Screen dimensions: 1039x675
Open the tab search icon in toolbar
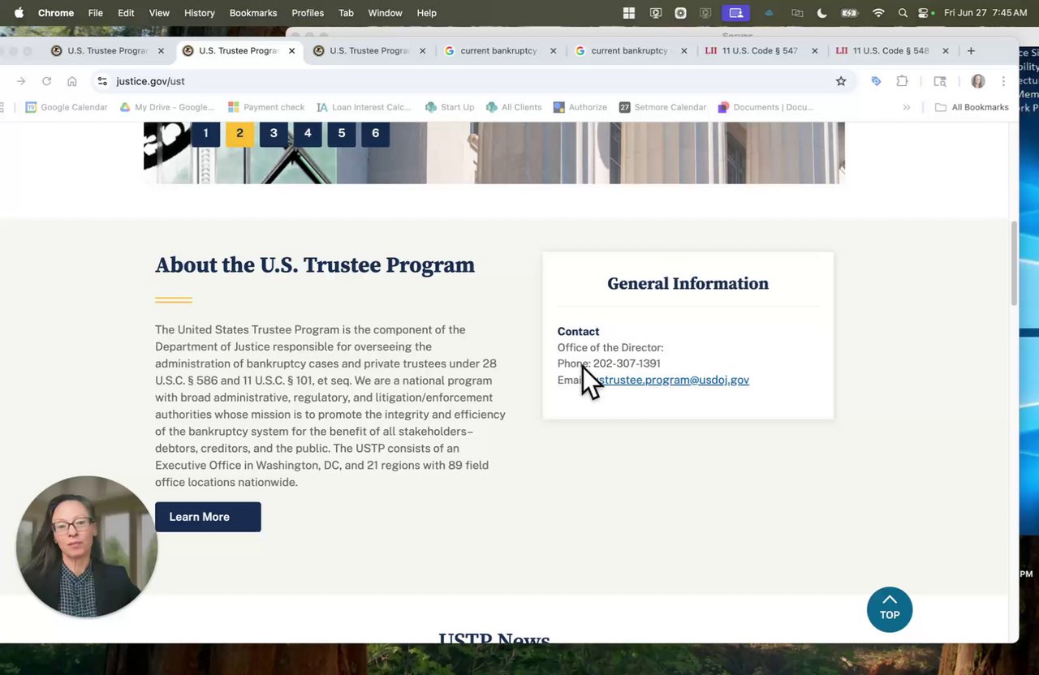tap(940, 81)
